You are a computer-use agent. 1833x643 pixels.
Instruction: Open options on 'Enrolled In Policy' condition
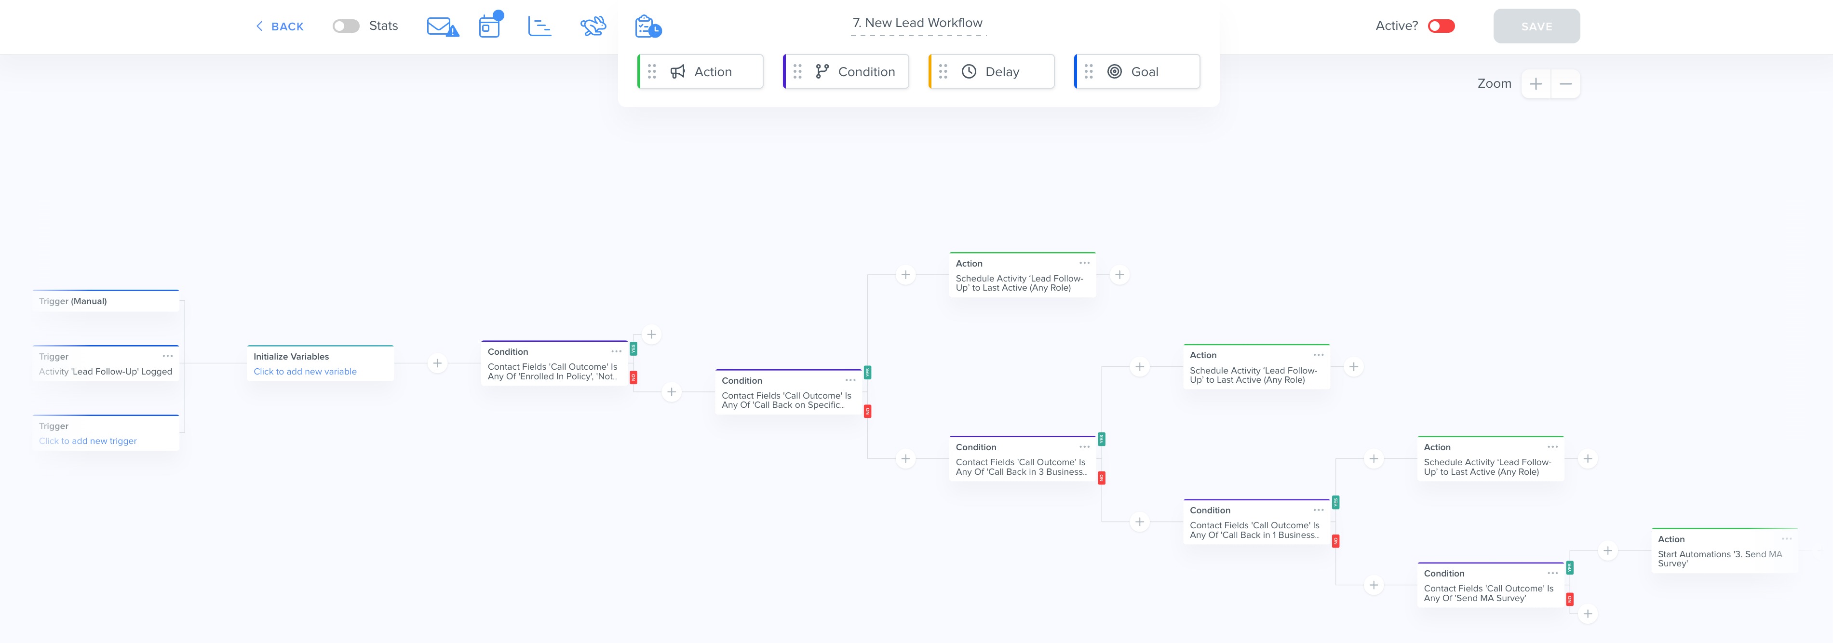click(616, 351)
